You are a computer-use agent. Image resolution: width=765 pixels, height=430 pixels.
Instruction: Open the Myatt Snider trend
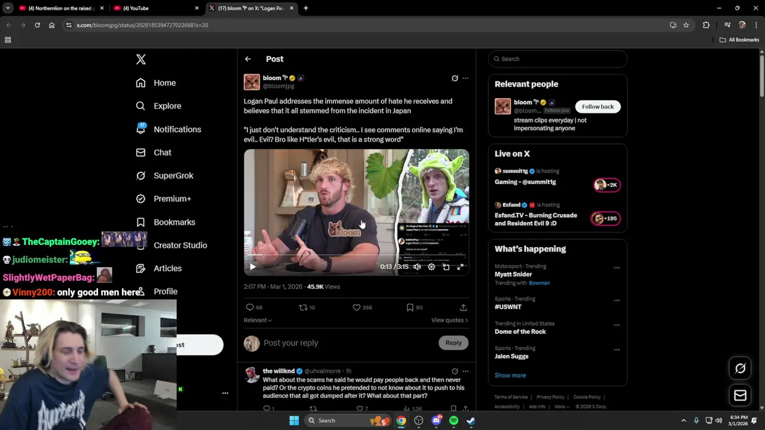[513, 275]
